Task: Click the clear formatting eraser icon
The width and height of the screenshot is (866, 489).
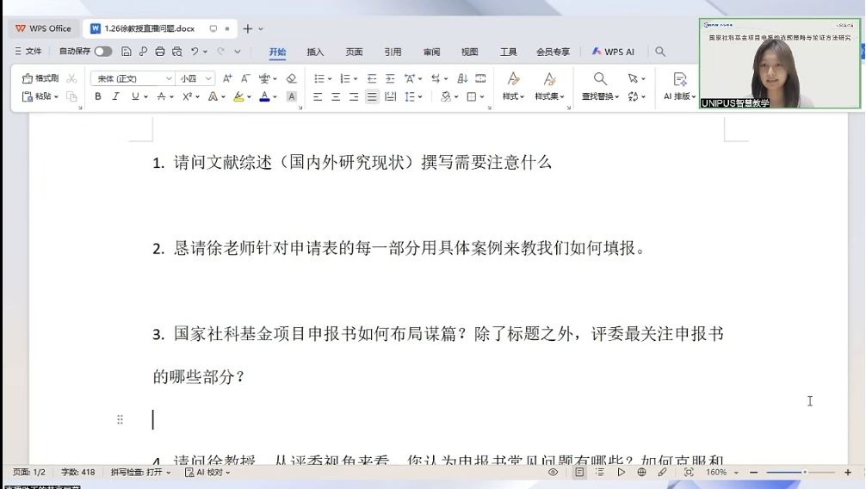Action: pos(291,78)
